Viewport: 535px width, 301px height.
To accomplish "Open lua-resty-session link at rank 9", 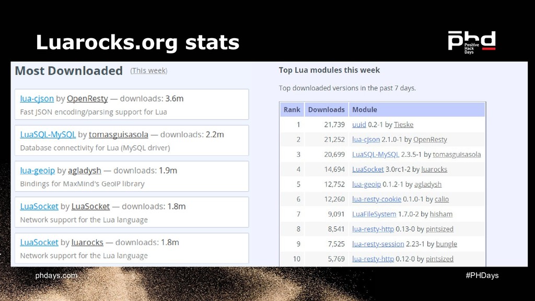I will click(378, 244).
